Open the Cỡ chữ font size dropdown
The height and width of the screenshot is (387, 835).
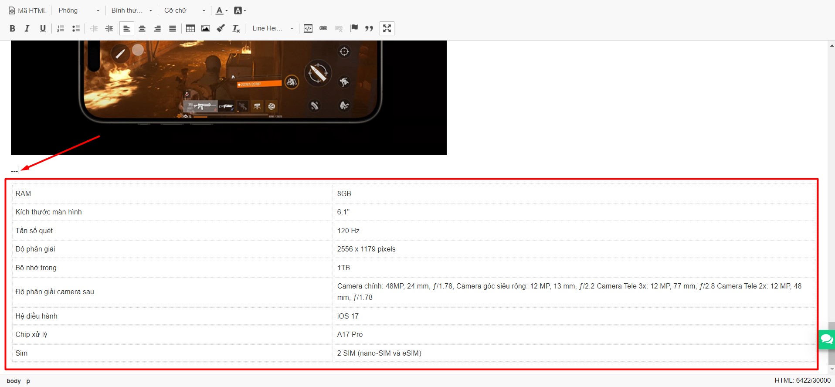[184, 10]
